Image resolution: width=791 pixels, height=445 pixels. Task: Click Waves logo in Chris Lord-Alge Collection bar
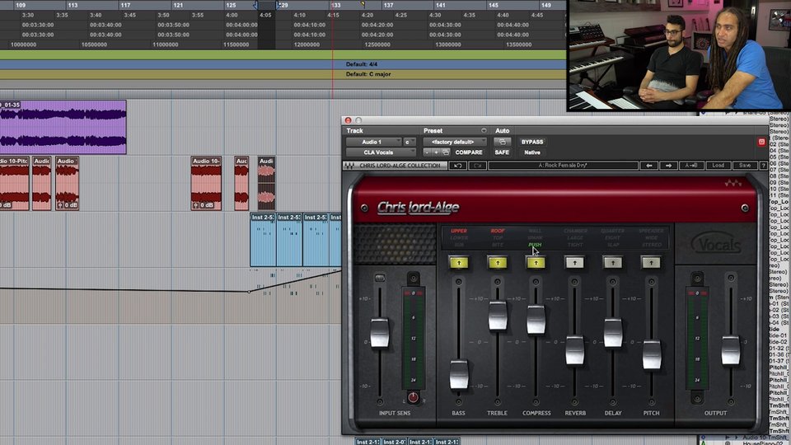pyautogui.click(x=349, y=166)
